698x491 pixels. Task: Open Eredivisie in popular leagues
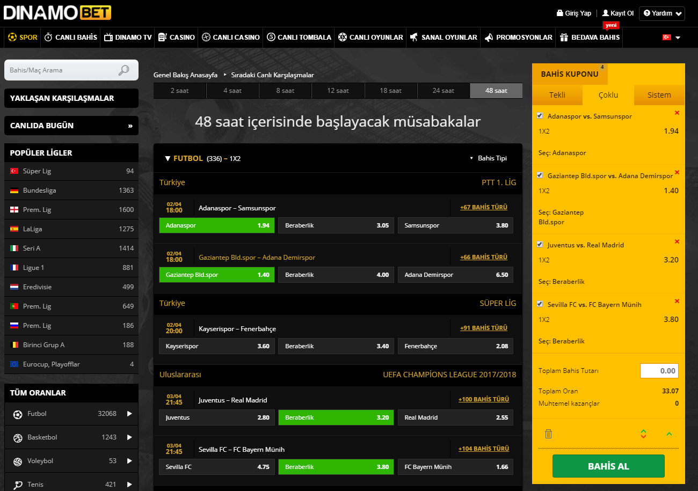[71, 287]
